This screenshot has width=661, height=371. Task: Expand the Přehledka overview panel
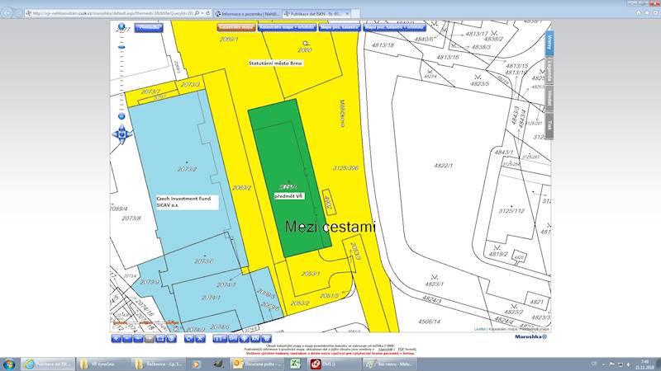tap(150, 27)
